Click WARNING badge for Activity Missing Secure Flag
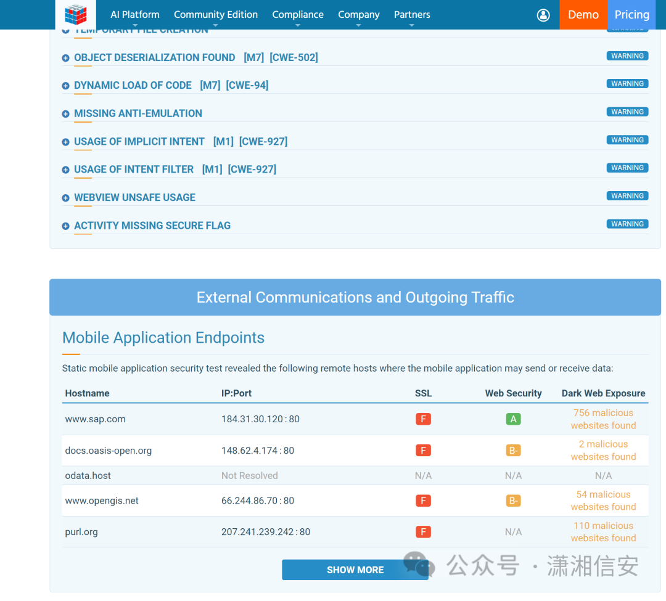 [627, 224]
